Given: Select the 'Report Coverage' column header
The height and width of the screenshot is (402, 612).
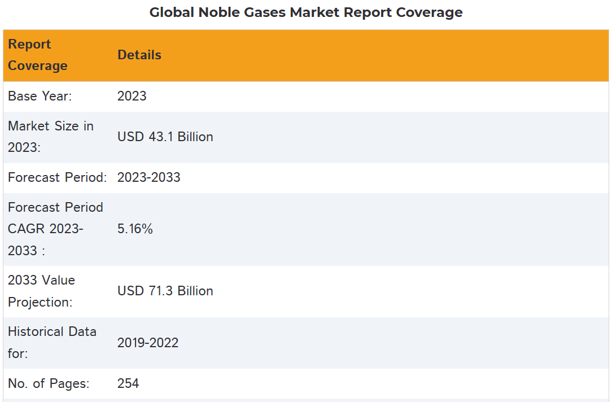Looking at the screenshot, I should point(38,55).
